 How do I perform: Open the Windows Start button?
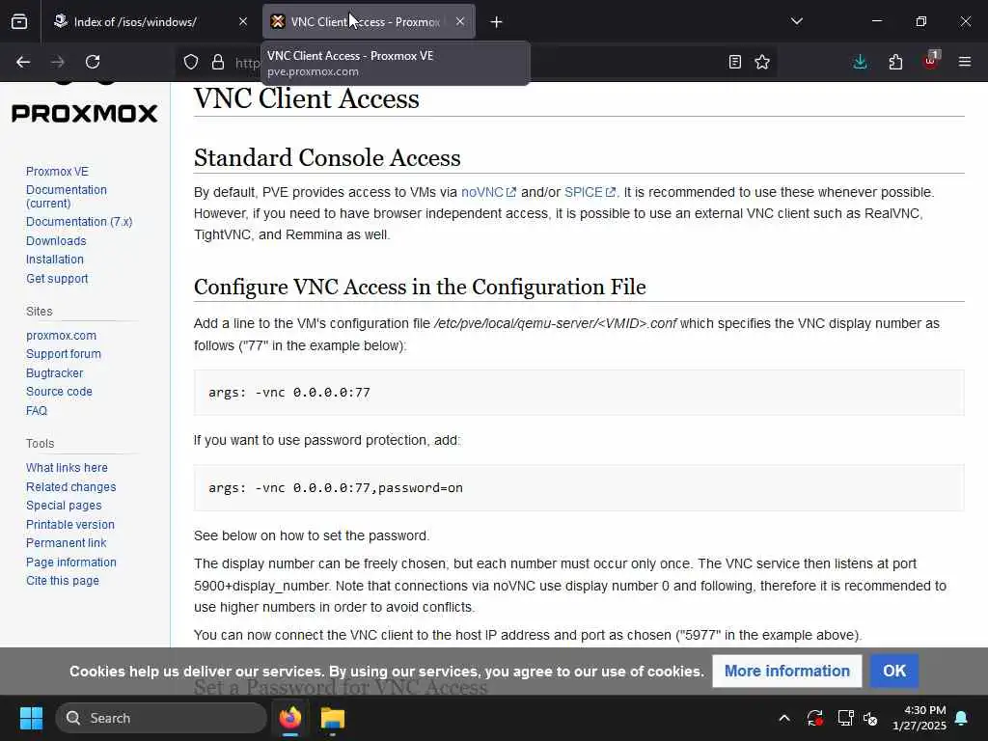pyautogui.click(x=31, y=718)
